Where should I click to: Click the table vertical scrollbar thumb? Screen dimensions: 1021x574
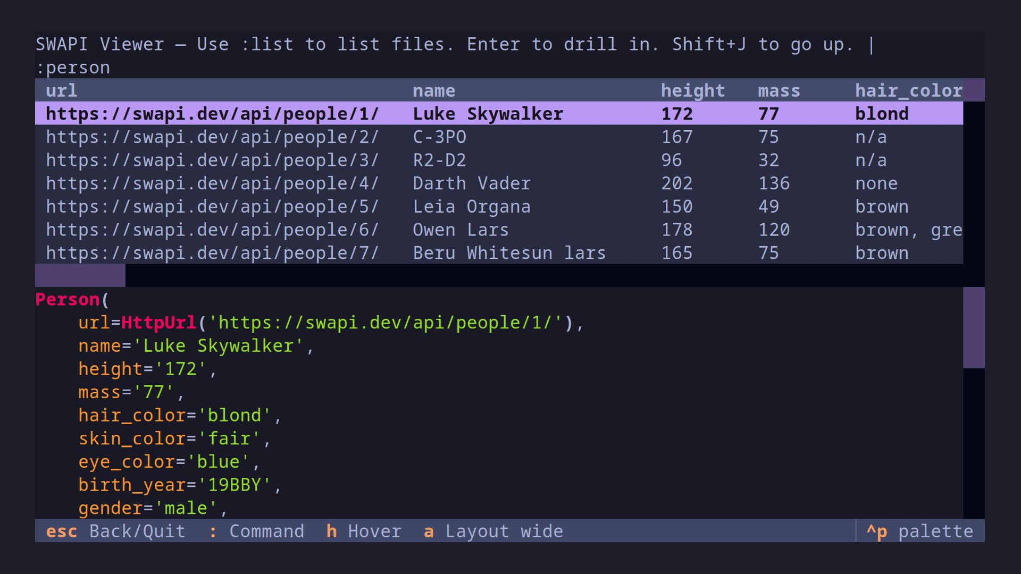974,90
